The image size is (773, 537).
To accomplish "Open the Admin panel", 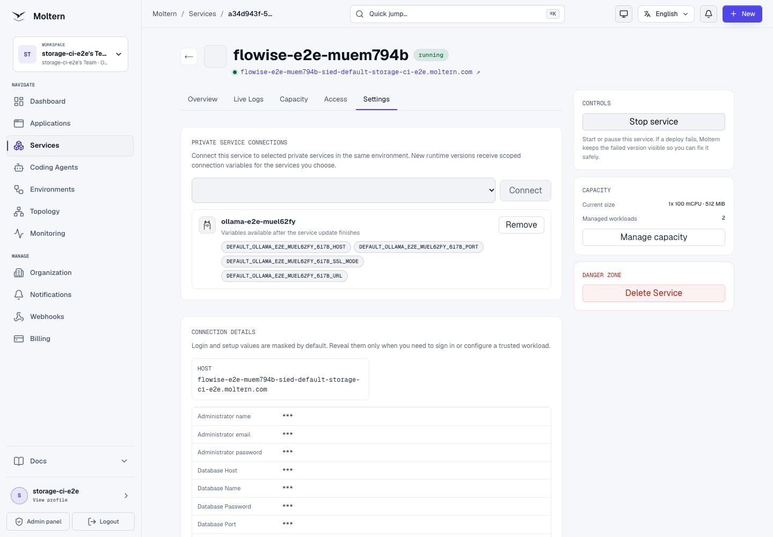I will [38, 521].
